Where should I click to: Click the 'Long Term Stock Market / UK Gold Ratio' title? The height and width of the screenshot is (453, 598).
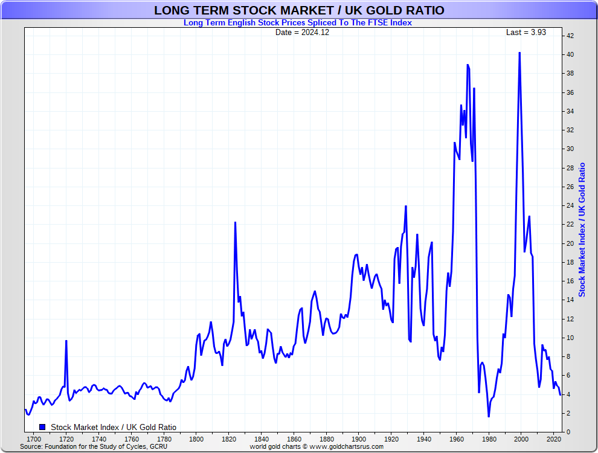coord(299,10)
